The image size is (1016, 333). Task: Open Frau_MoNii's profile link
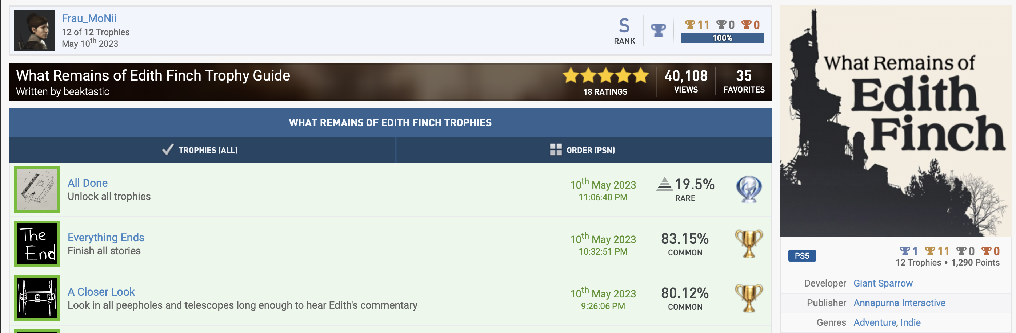point(89,18)
